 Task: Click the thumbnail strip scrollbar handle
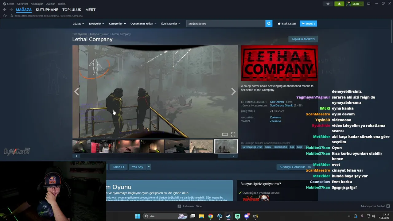[224, 156]
